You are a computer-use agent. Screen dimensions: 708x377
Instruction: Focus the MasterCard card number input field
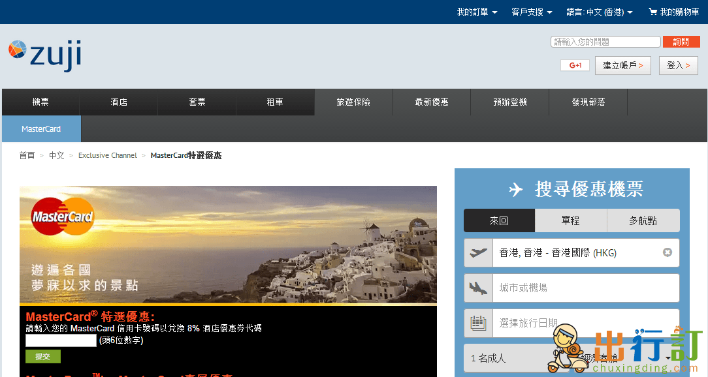click(61, 340)
